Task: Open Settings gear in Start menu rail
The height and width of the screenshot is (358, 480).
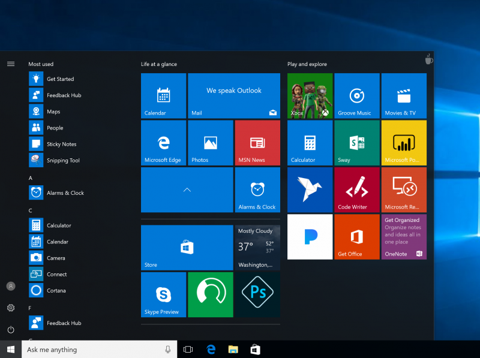Action: pyautogui.click(x=11, y=308)
